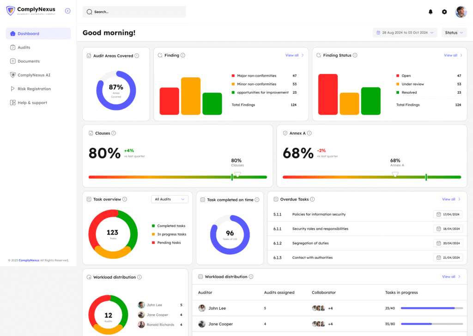Screen dimensions: 473x336
Task: Open the All Audits dropdown
Action: point(170,199)
